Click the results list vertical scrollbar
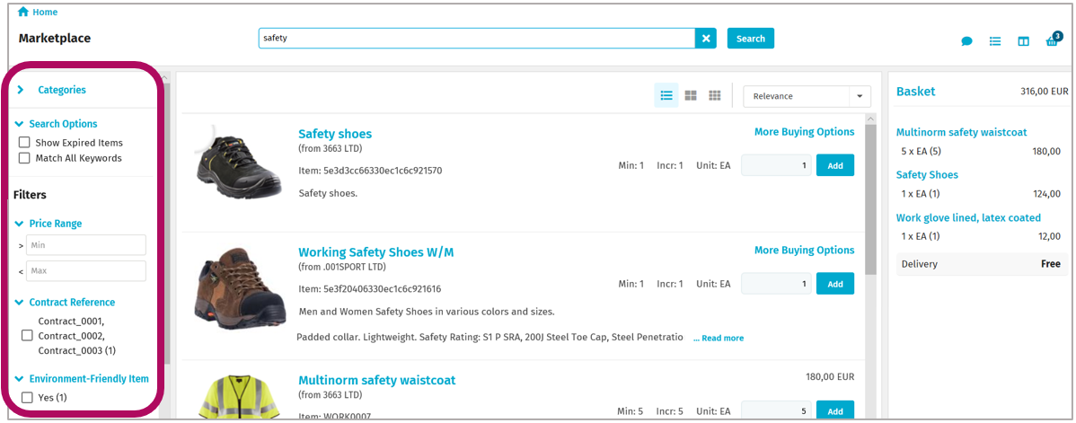The image size is (1076, 423). pyautogui.click(x=870, y=199)
